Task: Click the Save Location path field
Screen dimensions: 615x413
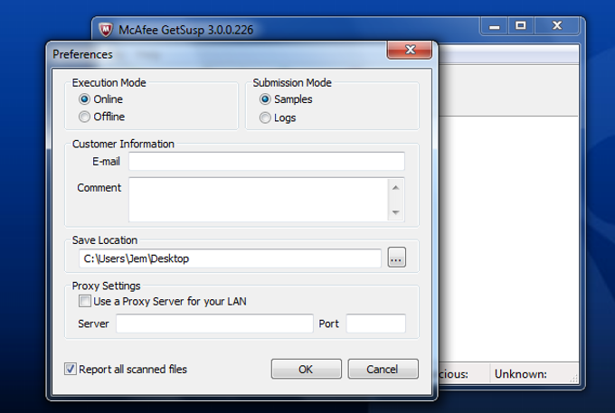Action: [x=230, y=258]
